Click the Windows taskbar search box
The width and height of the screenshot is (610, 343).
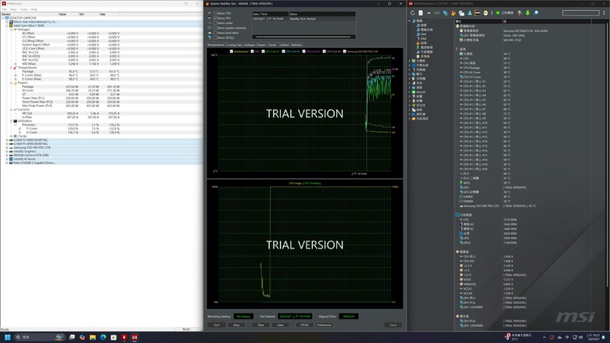click(39, 338)
